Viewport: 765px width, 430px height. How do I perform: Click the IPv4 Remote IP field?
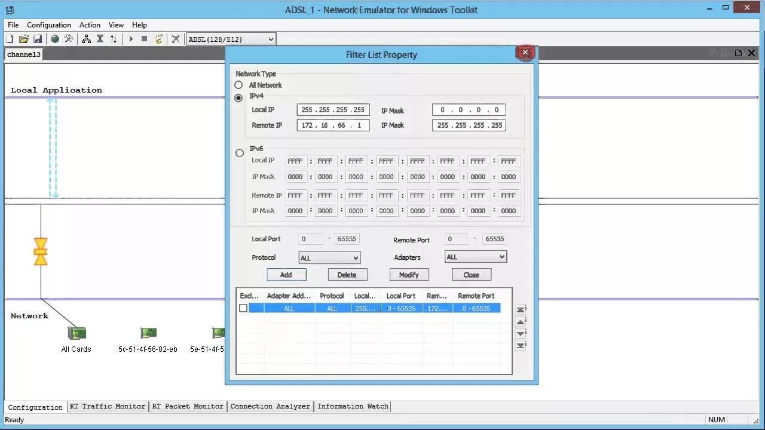333,125
